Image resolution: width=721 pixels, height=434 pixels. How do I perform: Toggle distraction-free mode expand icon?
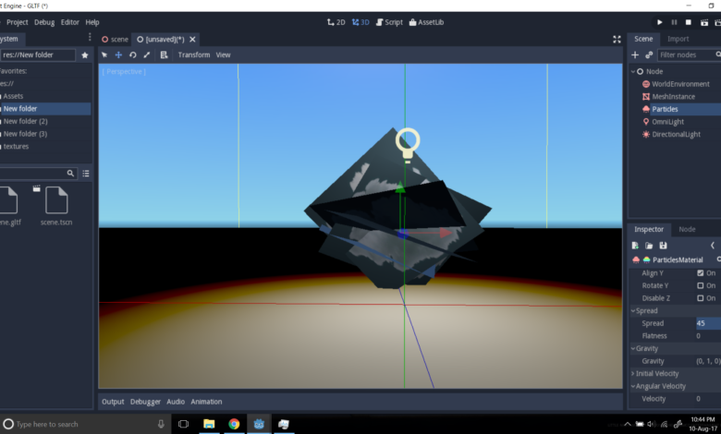[x=617, y=39]
